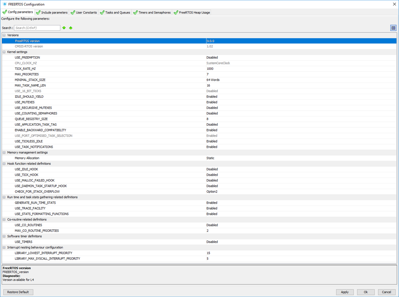Image resolution: width=399 pixels, height=297 pixels.
Task: Click the MAX_TASK_NAME_LEN value 16
Action: tap(208, 86)
